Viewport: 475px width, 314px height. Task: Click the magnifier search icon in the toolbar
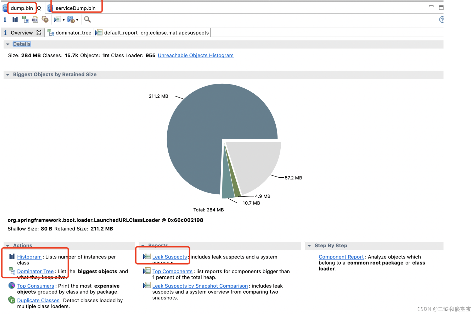87,19
